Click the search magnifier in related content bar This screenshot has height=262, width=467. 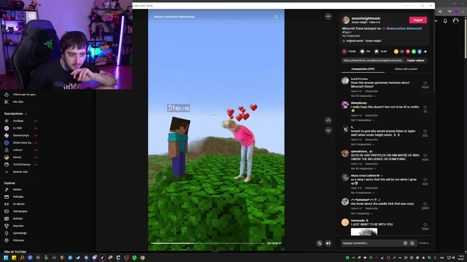(x=276, y=17)
